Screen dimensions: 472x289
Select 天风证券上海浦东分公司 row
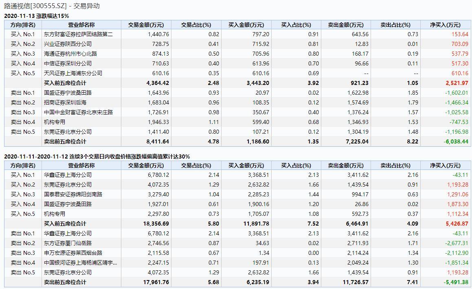(x=237, y=73)
